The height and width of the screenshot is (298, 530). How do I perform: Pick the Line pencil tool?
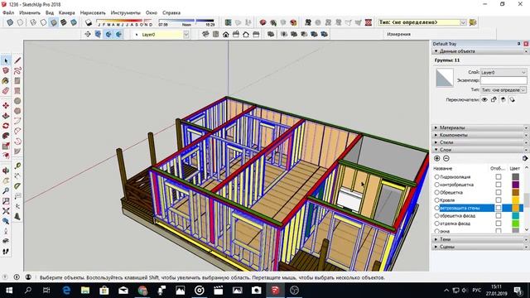click(x=17, y=60)
